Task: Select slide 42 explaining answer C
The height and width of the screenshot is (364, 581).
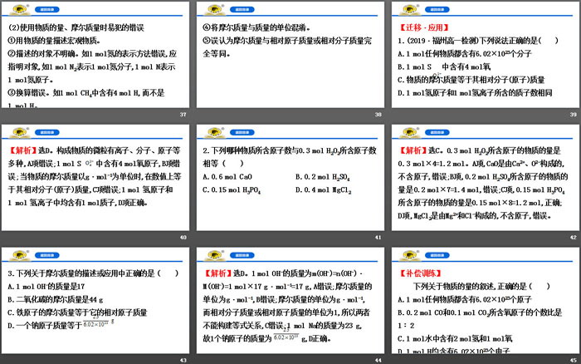Action: pos(486,177)
